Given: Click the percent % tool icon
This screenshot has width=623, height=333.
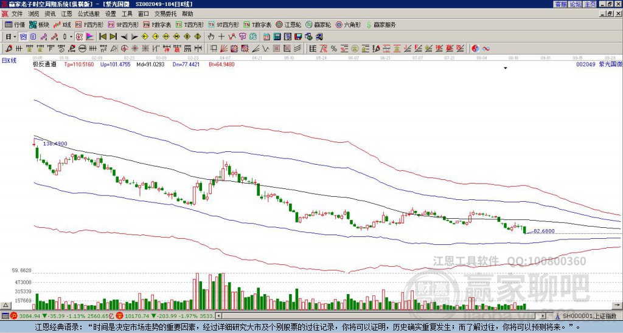Looking at the screenshot, I should click(334, 49).
